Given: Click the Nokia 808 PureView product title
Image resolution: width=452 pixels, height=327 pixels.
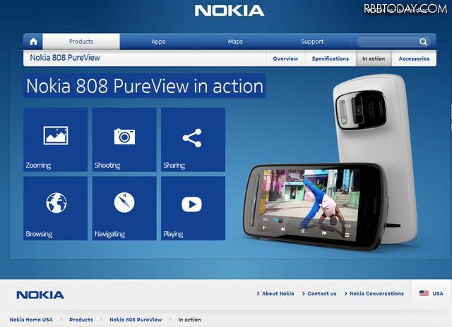Looking at the screenshot, I should 65,58.
